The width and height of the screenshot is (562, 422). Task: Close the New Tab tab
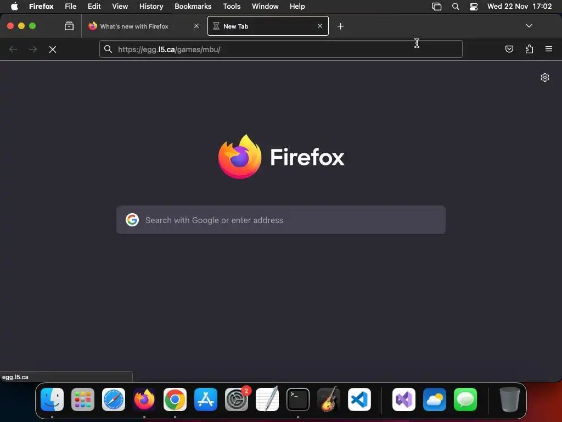click(320, 26)
